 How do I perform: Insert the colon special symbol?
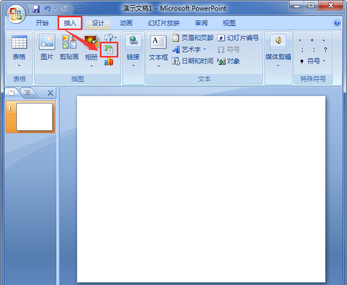pos(314,50)
